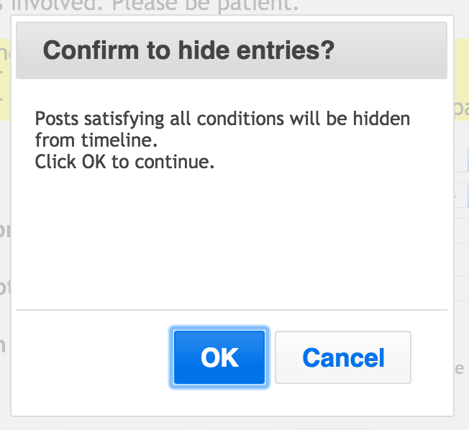Click the 'from timeline.' text line
469x430 pixels.
(x=96, y=140)
